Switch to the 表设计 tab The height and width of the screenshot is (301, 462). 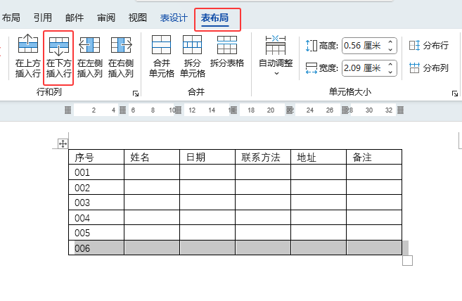click(174, 18)
